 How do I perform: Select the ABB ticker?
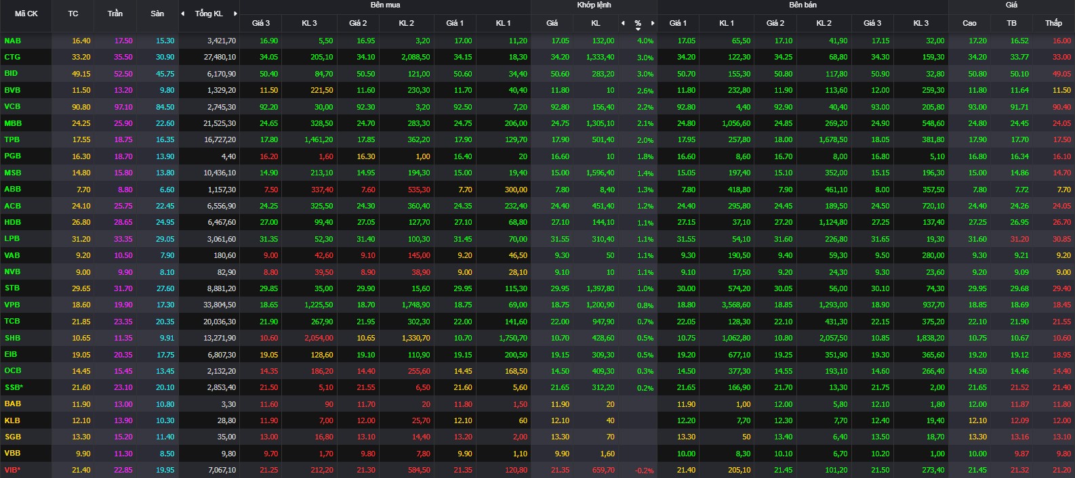click(x=12, y=189)
